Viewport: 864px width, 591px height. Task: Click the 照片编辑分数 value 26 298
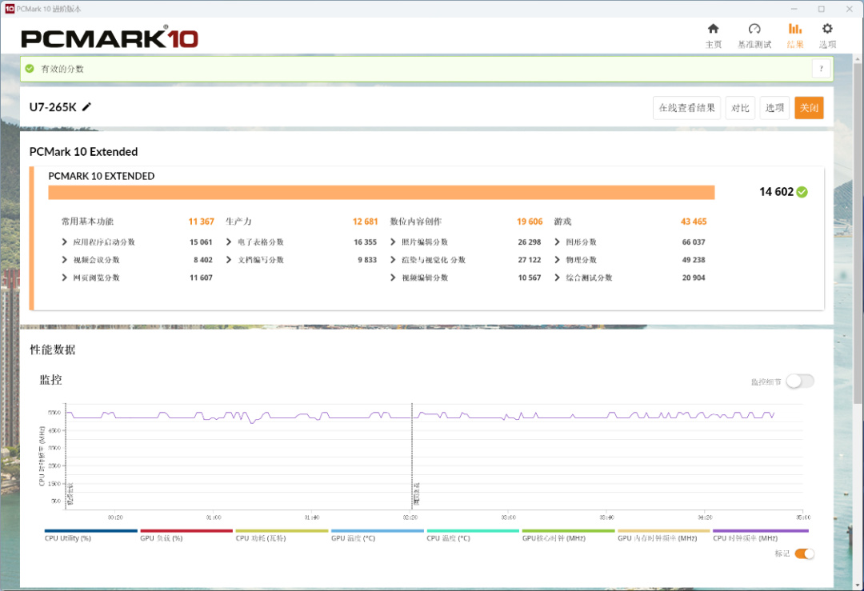coord(530,242)
